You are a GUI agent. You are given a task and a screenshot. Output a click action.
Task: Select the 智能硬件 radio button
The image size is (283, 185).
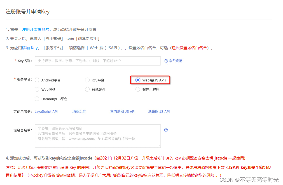click(87, 89)
